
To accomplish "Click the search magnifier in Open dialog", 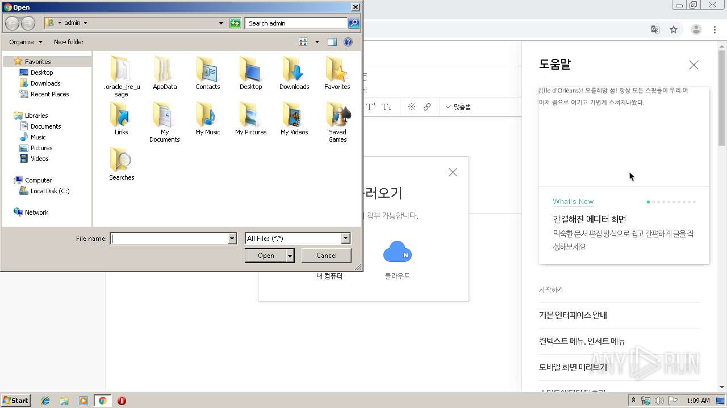I will [x=354, y=23].
